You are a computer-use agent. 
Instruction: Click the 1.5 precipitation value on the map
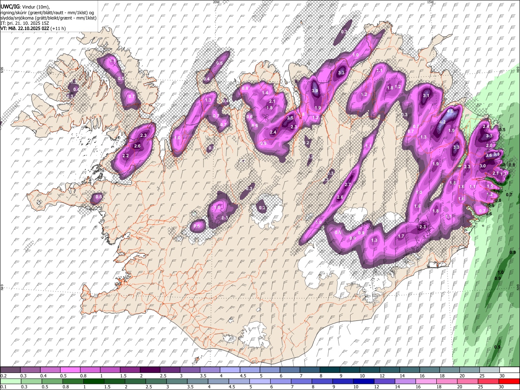[x=490, y=186]
